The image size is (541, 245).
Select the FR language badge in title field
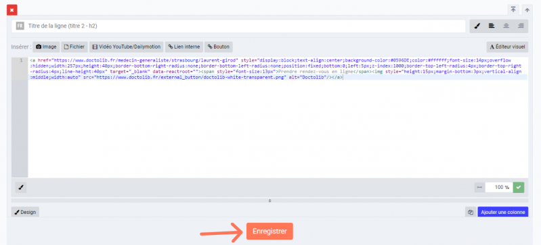pyautogui.click(x=20, y=26)
